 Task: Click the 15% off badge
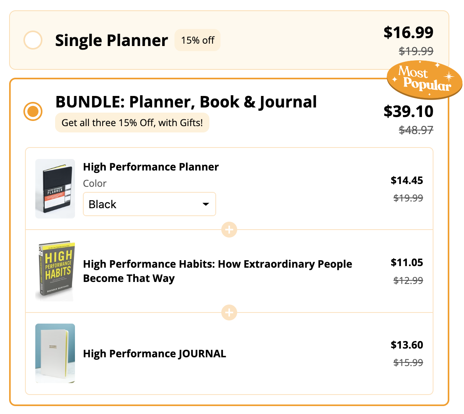[x=197, y=40]
